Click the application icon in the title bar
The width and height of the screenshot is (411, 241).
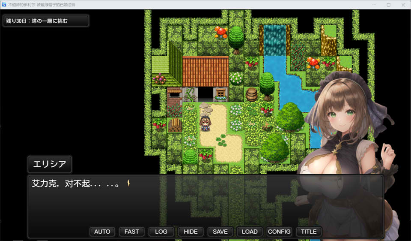click(x=4, y=4)
